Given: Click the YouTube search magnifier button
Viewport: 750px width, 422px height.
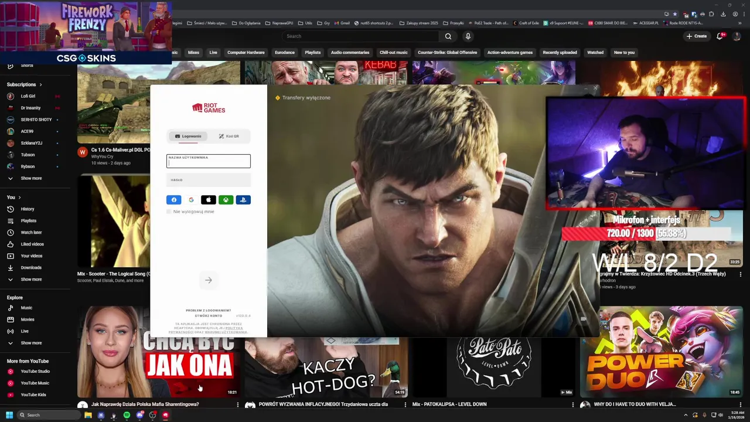Looking at the screenshot, I should [448, 36].
